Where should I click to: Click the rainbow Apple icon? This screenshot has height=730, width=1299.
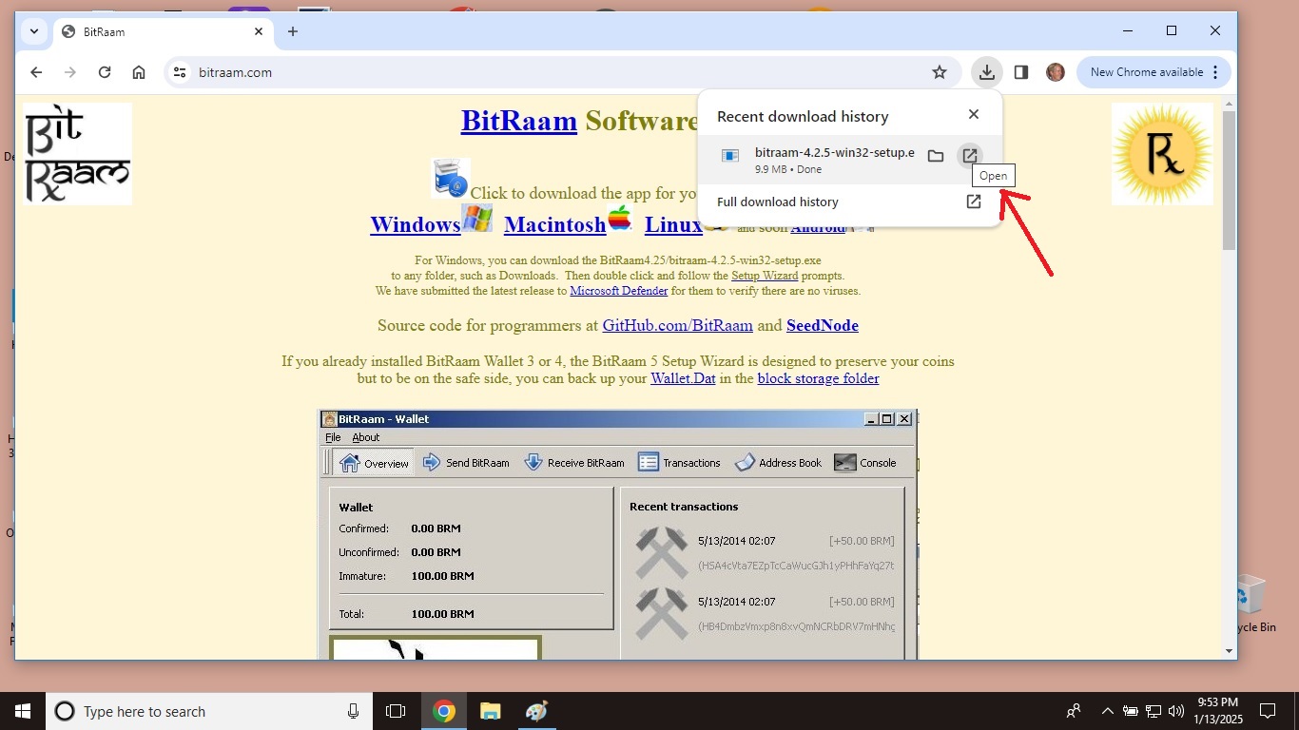(x=620, y=219)
